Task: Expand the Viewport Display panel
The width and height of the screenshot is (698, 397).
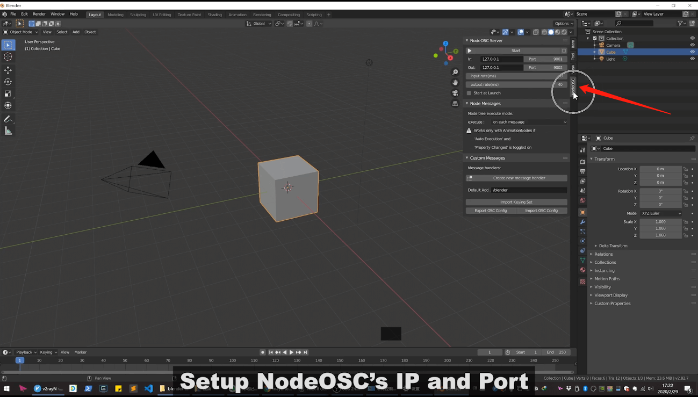Action: [x=610, y=295]
